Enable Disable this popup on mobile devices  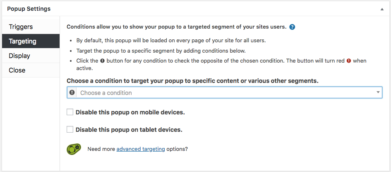[x=70, y=112]
